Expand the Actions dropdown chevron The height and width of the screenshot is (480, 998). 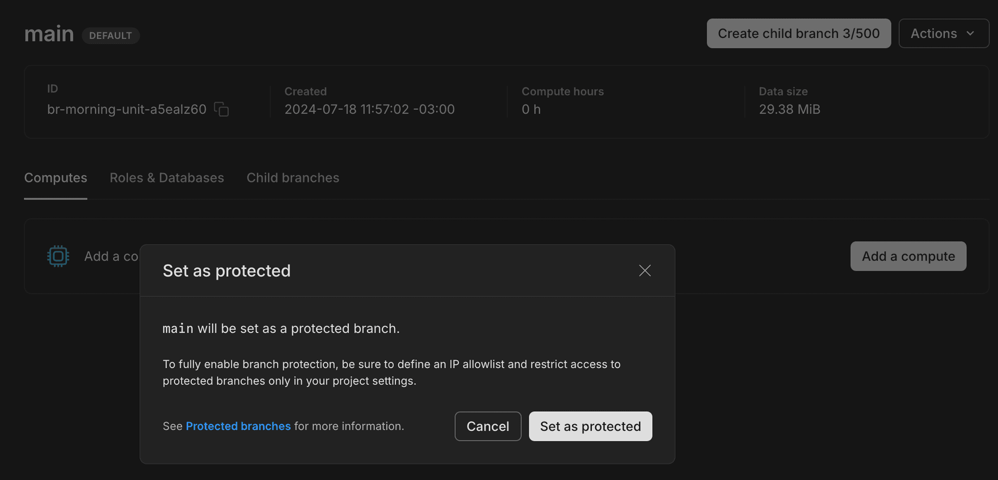point(970,33)
